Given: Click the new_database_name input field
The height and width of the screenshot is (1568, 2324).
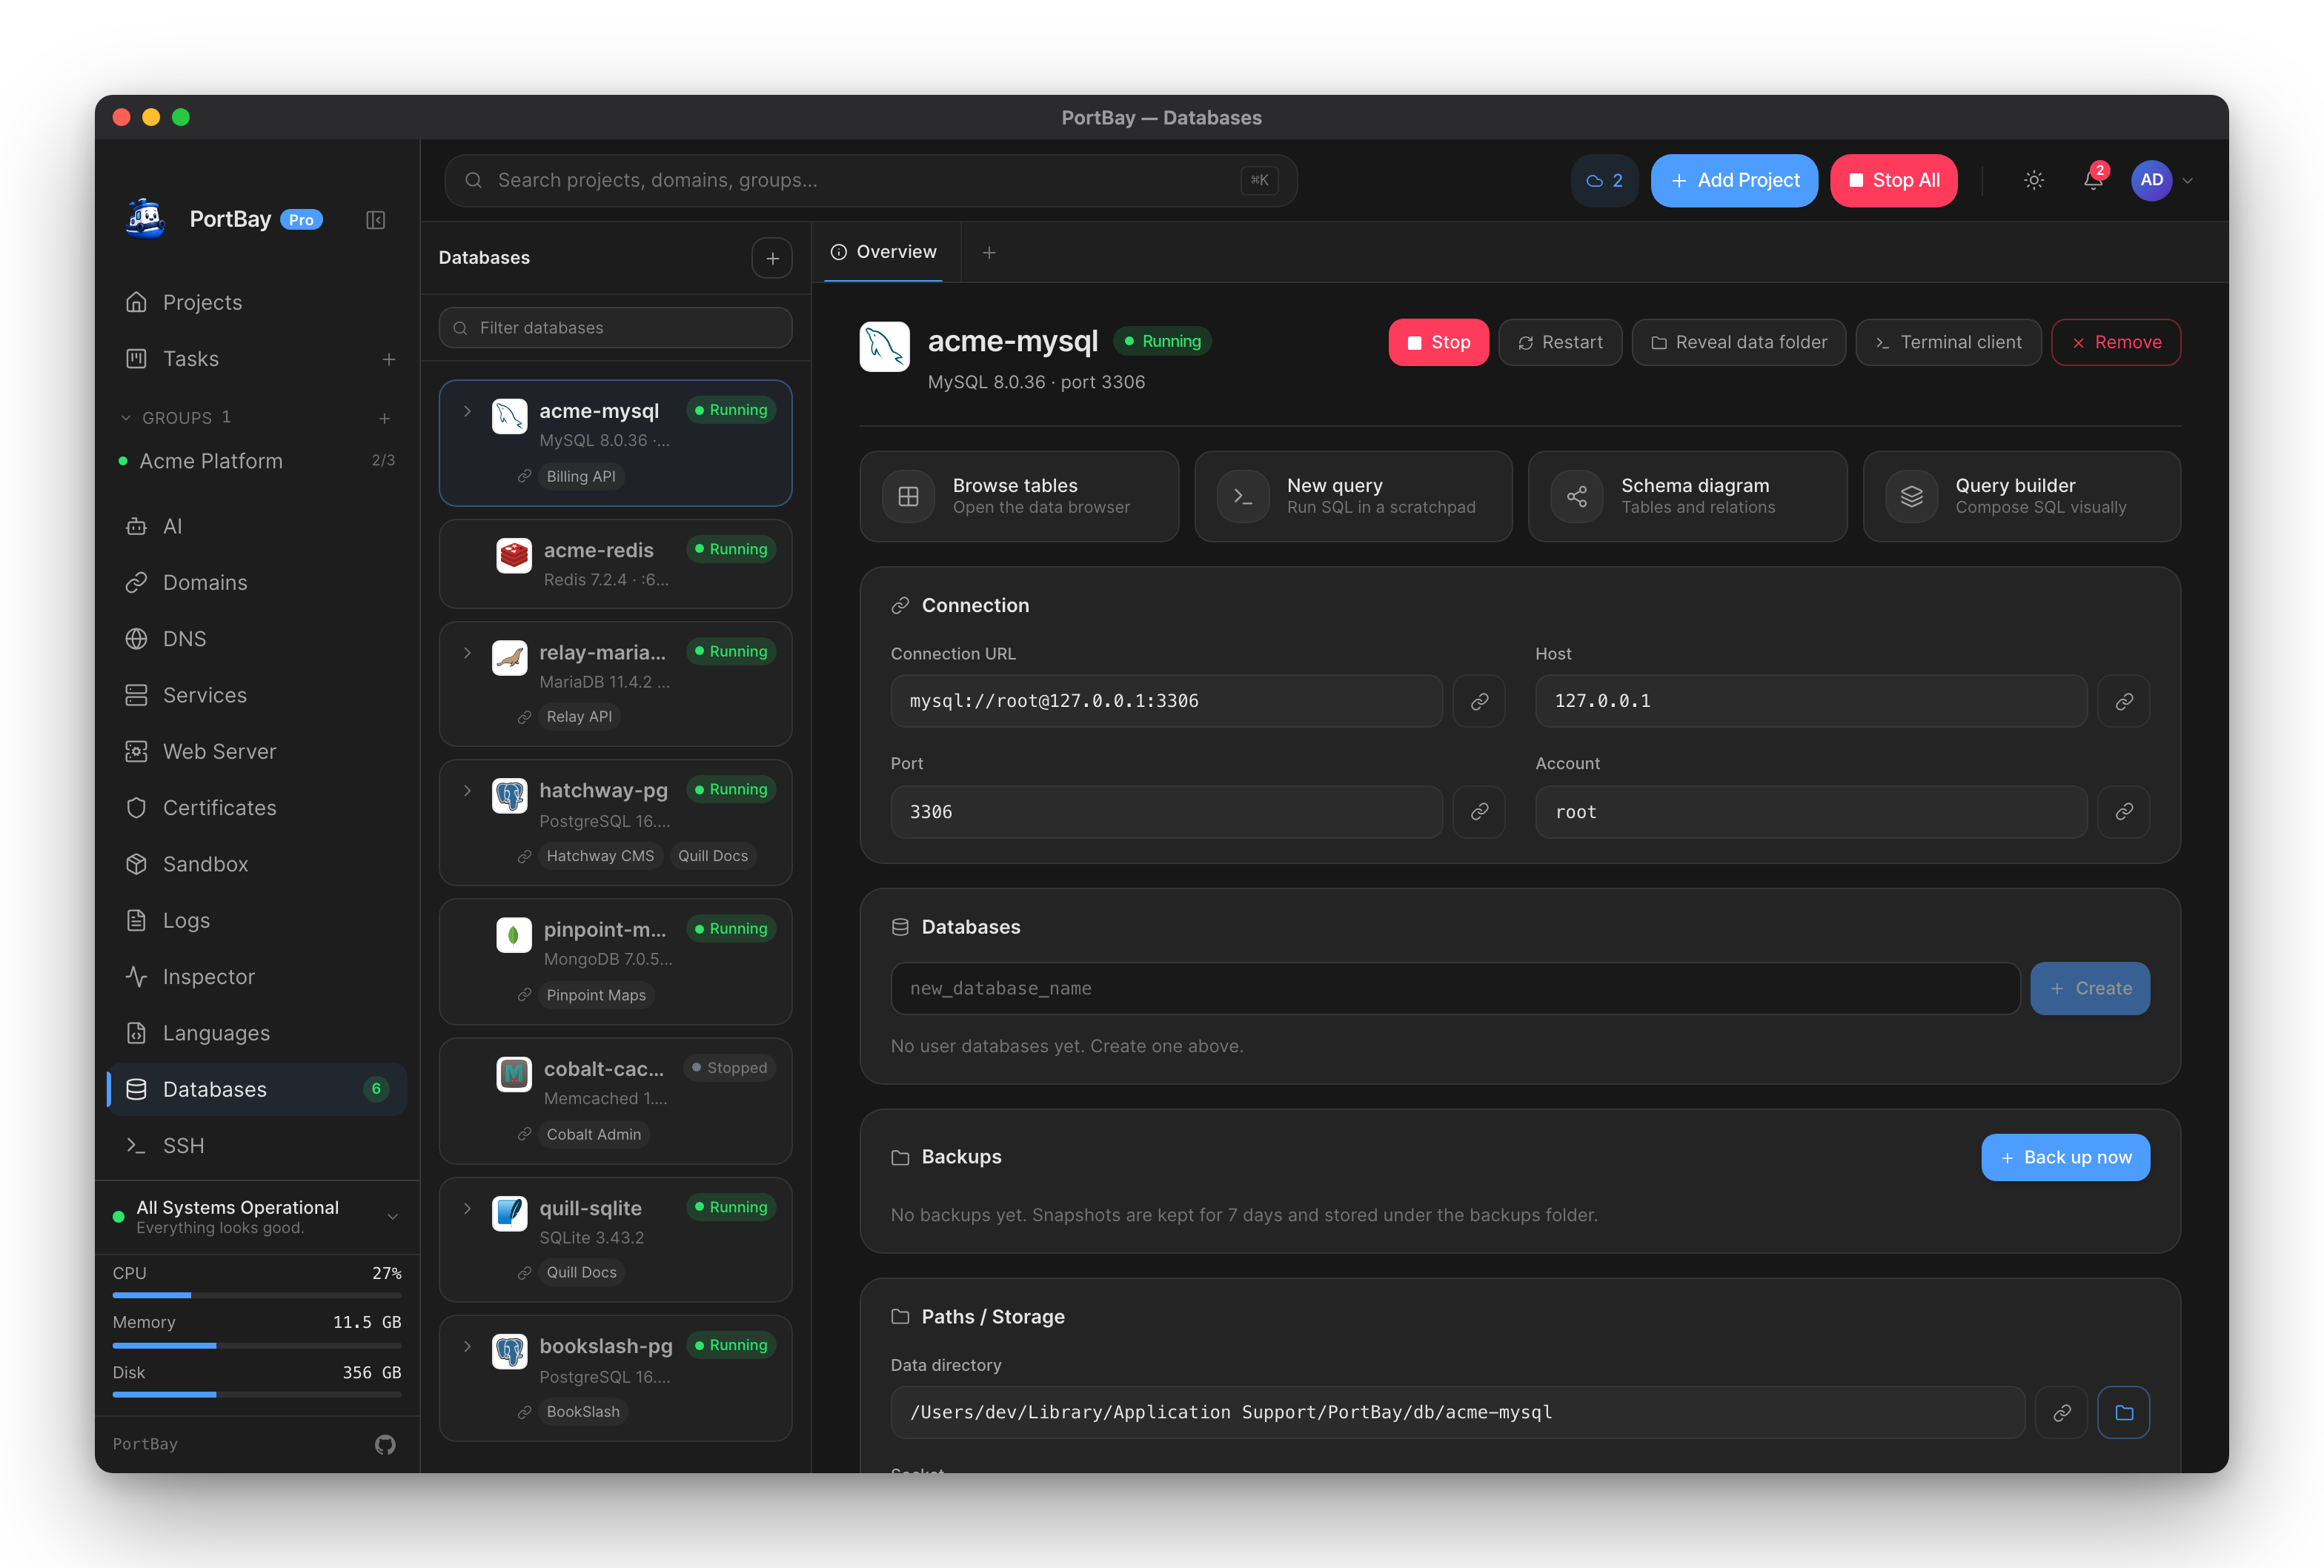Looking at the screenshot, I should tap(1455, 988).
